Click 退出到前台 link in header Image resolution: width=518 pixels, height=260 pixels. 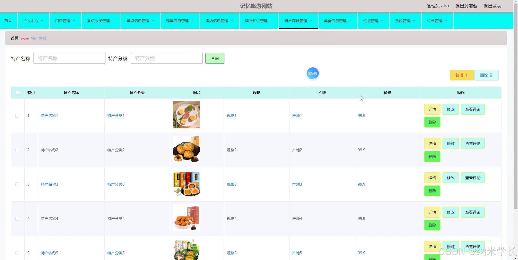(x=466, y=6)
